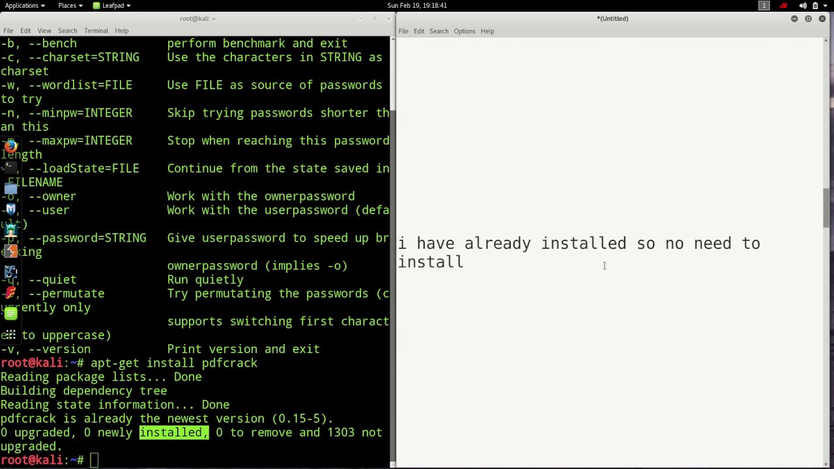Click the 'root@kali: ~' terminal title bar
The height and width of the screenshot is (469, 834).
(x=197, y=18)
